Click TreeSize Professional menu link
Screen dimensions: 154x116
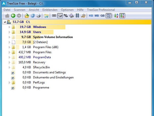pyautogui.click(x=101, y=10)
